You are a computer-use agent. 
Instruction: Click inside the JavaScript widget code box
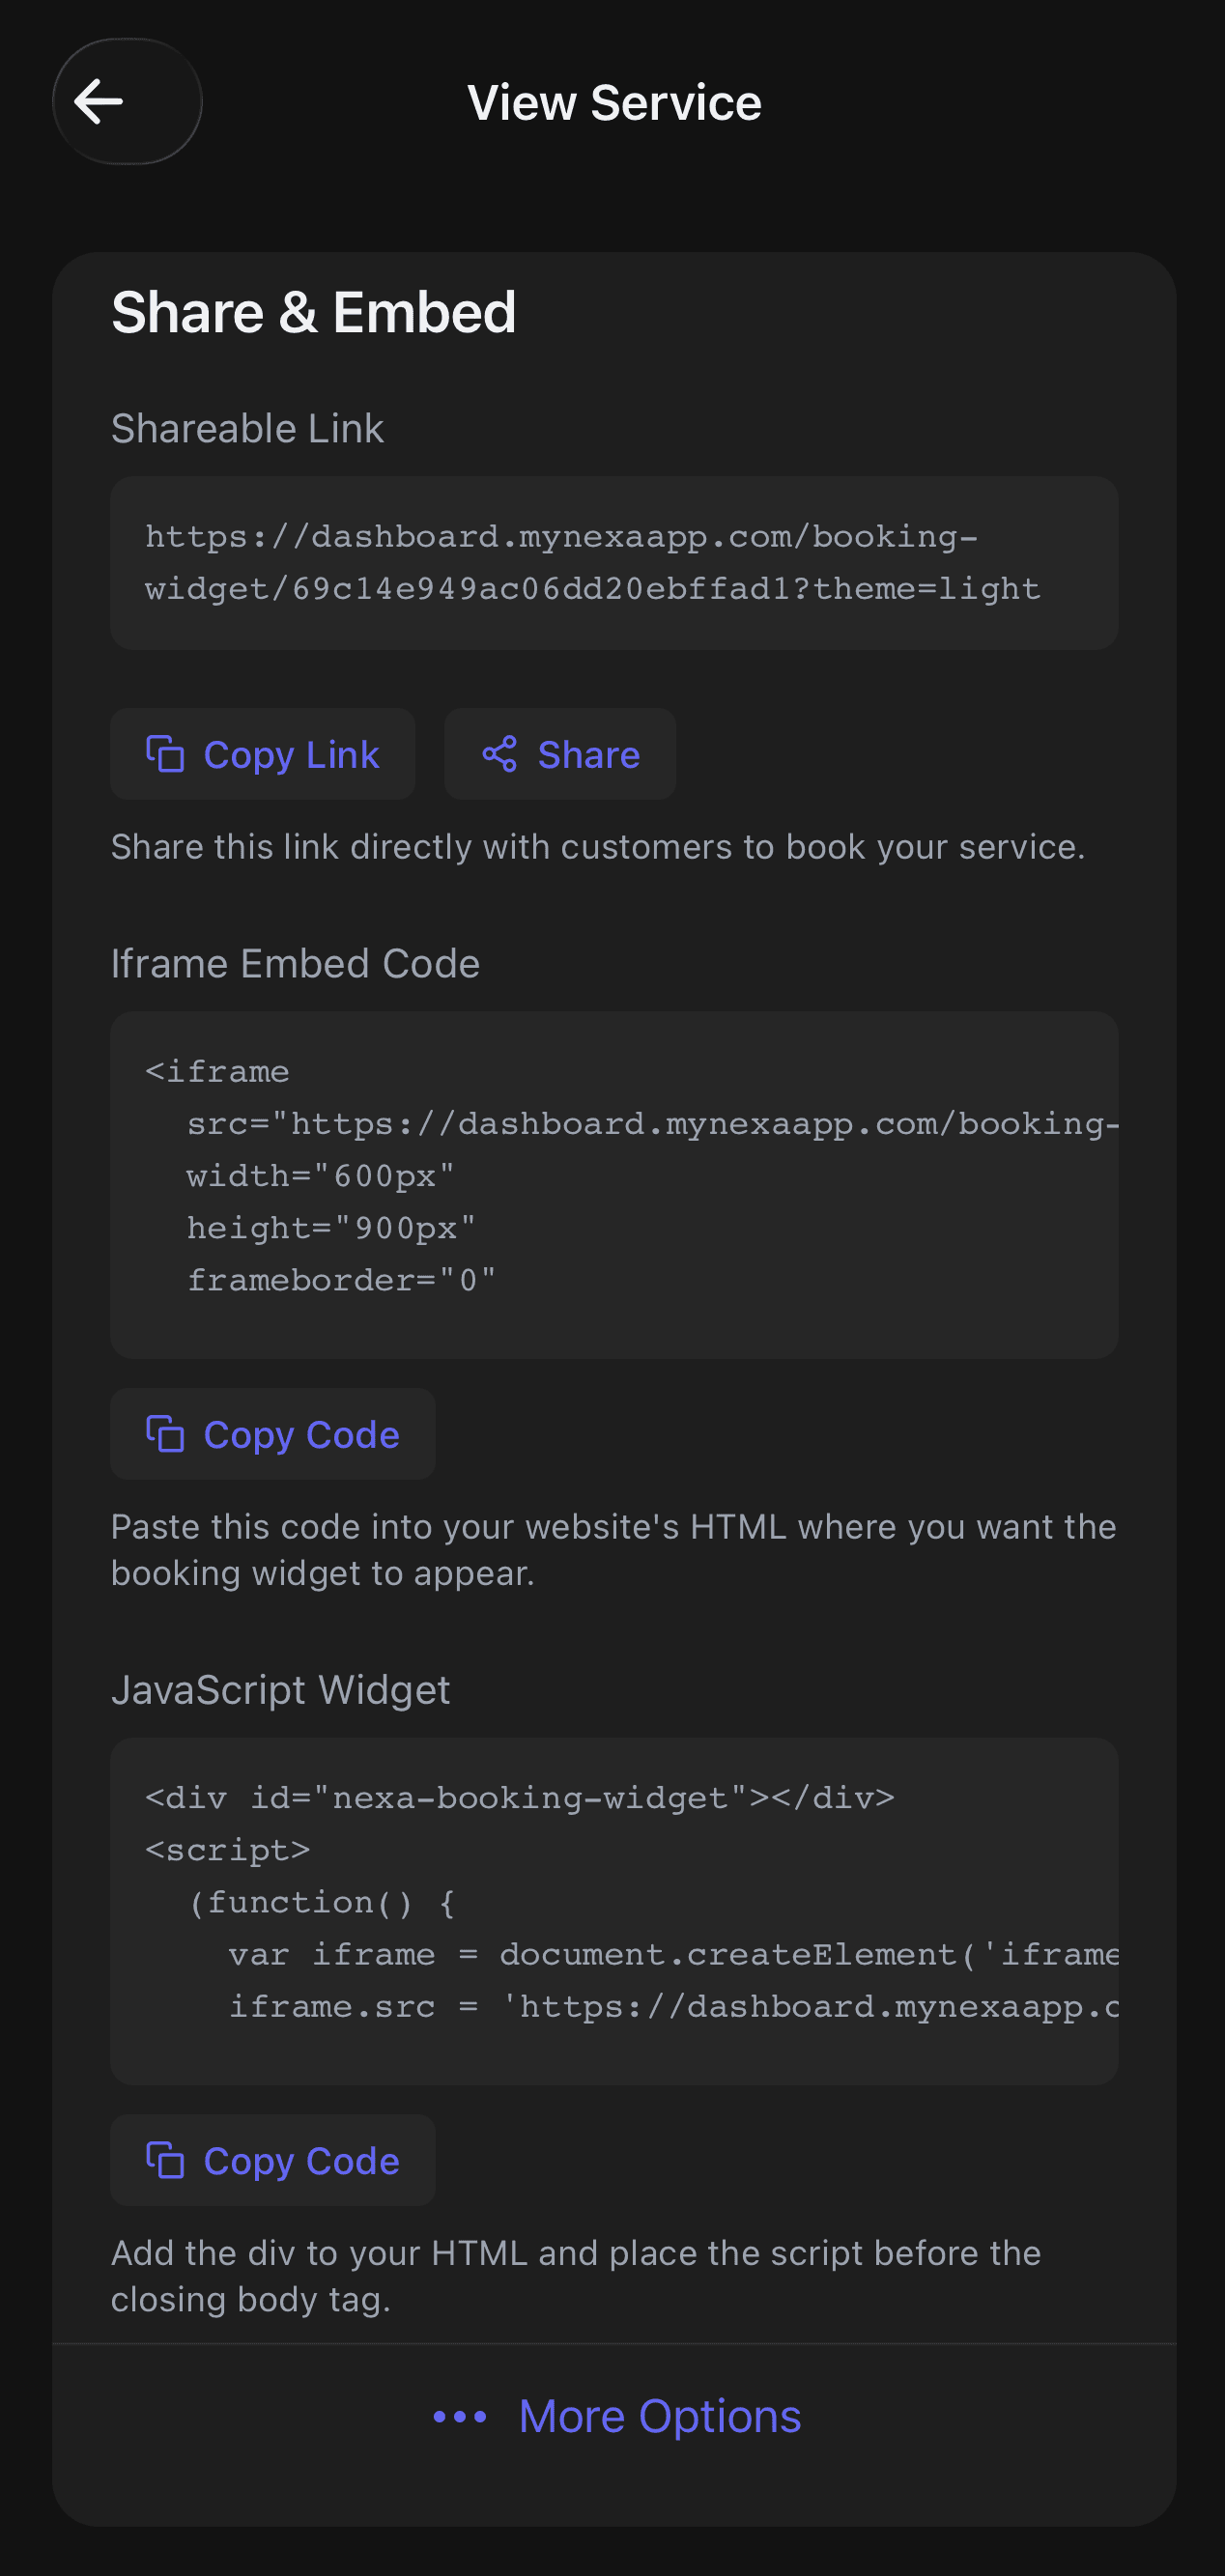[613, 1910]
